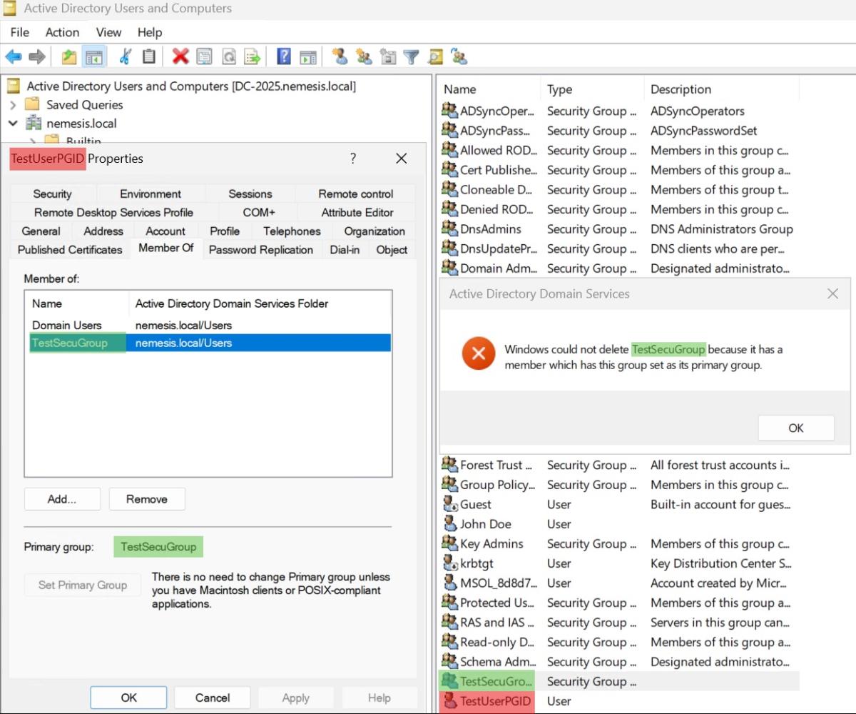This screenshot has width=856, height=714.
Task: Create a new group using the toolbar icon
Action: (x=364, y=56)
